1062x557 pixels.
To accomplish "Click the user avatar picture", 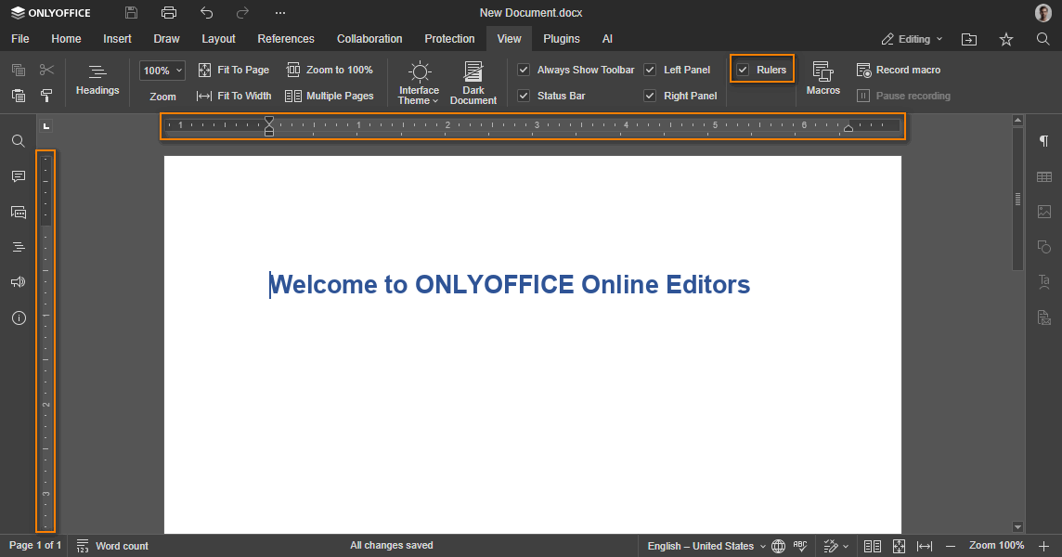I will [x=1043, y=12].
